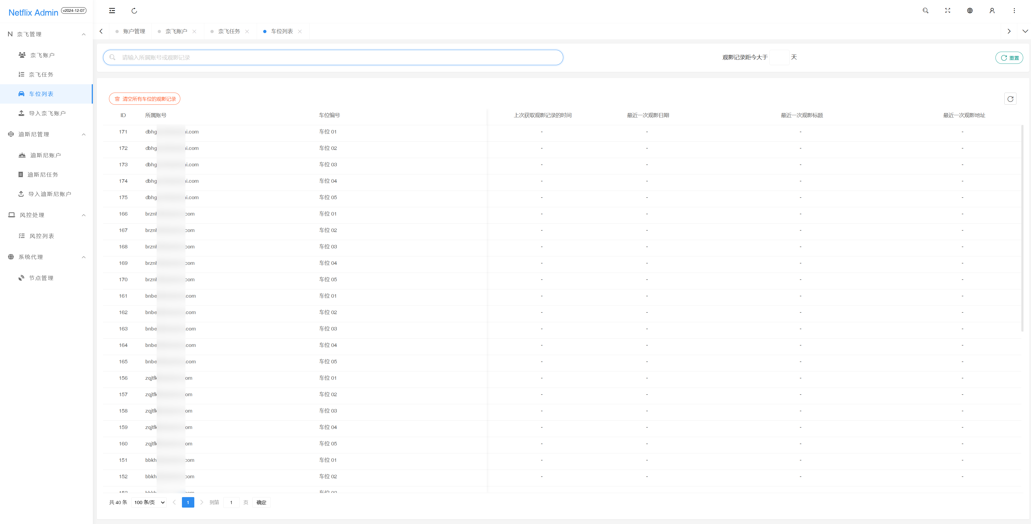The height and width of the screenshot is (524, 1031).
Task: Switch to the 奈飞任务 tab
Action: point(229,31)
